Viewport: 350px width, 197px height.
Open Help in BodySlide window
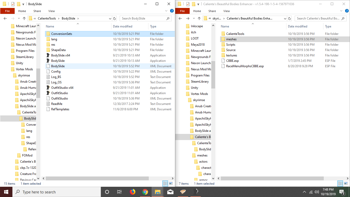click(172, 11)
